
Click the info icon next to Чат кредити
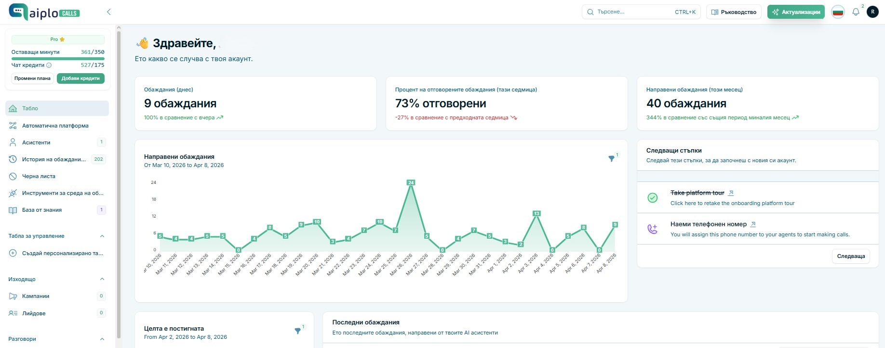(49, 65)
